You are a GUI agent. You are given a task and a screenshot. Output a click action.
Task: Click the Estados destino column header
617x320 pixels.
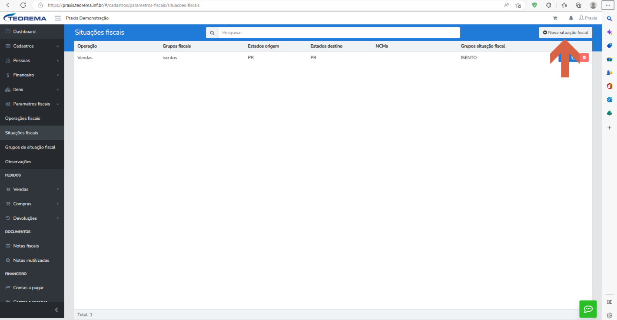point(326,46)
